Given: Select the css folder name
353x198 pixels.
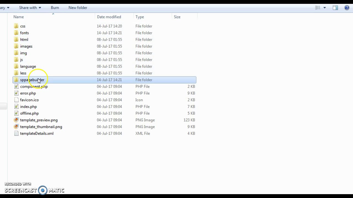Looking at the screenshot, I should point(23,26).
